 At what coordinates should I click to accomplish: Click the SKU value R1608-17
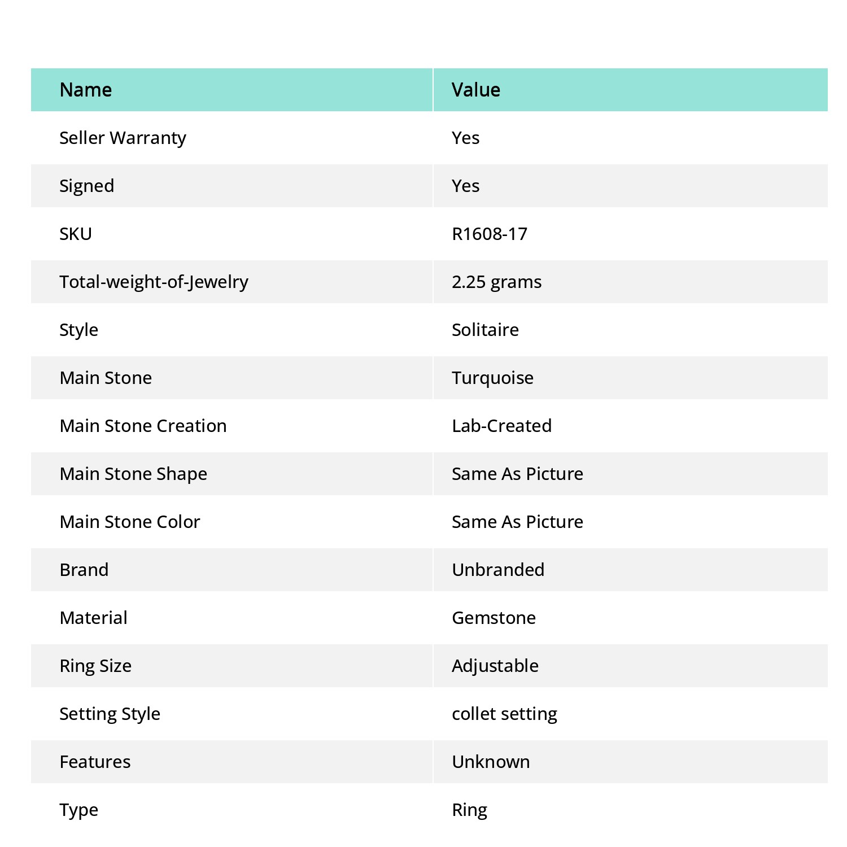coord(490,234)
